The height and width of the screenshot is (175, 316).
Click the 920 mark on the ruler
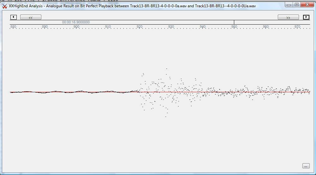[x=140, y=27]
